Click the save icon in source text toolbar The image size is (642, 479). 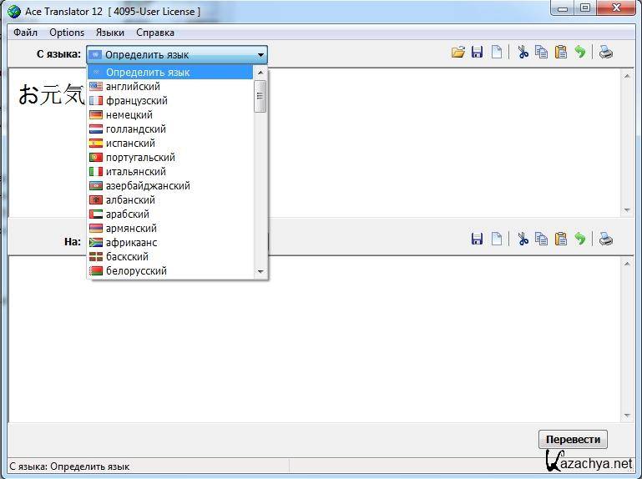coord(477,53)
